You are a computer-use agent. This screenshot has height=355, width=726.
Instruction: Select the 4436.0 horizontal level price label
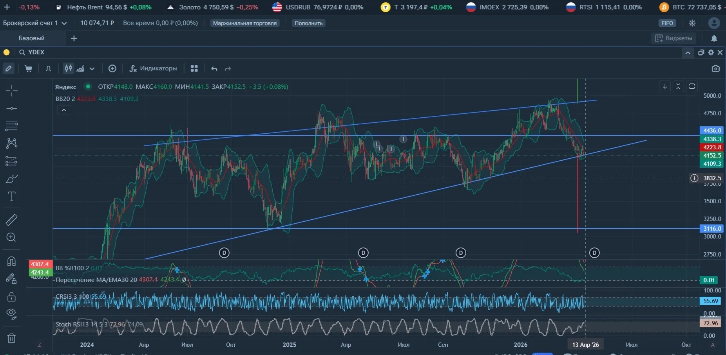pyautogui.click(x=712, y=131)
